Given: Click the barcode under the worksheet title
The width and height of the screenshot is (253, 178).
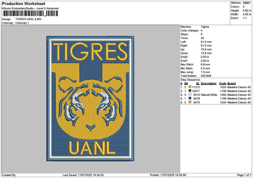Looking at the screenshot, I should click(x=30, y=13).
